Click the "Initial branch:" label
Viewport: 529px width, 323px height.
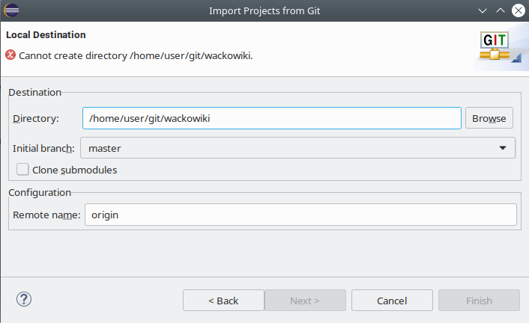tap(44, 148)
